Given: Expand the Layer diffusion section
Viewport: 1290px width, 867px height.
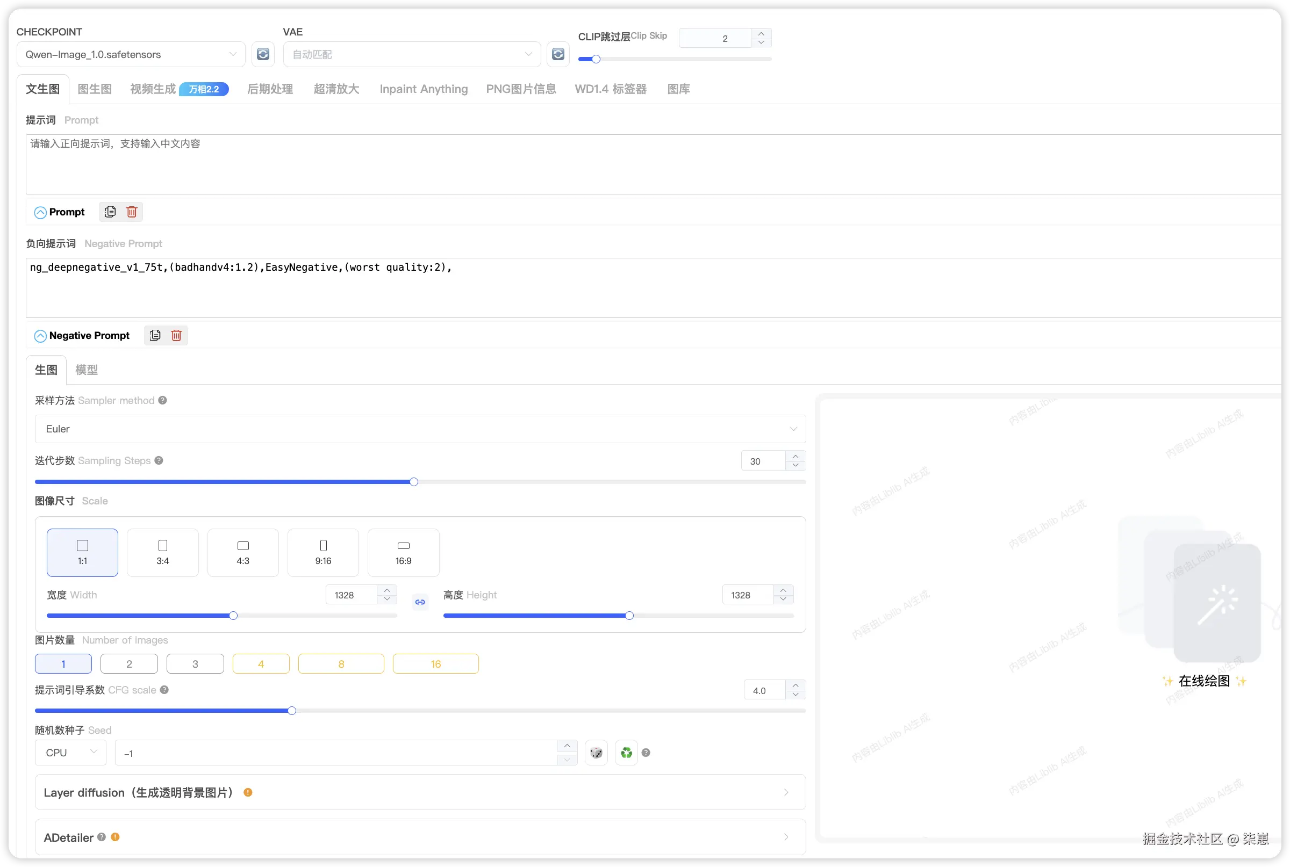Looking at the screenshot, I should pyautogui.click(x=420, y=792).
